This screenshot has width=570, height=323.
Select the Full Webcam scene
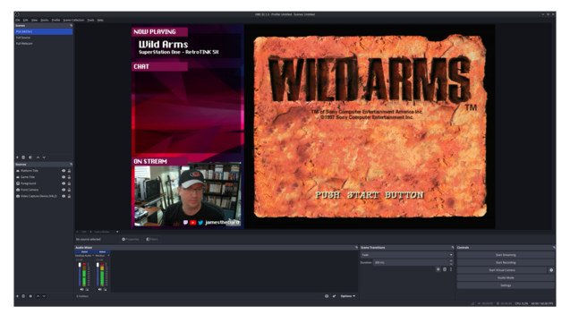(44, 43)
